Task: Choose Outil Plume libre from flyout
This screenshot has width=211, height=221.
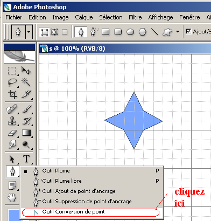Action: (92, 181)
